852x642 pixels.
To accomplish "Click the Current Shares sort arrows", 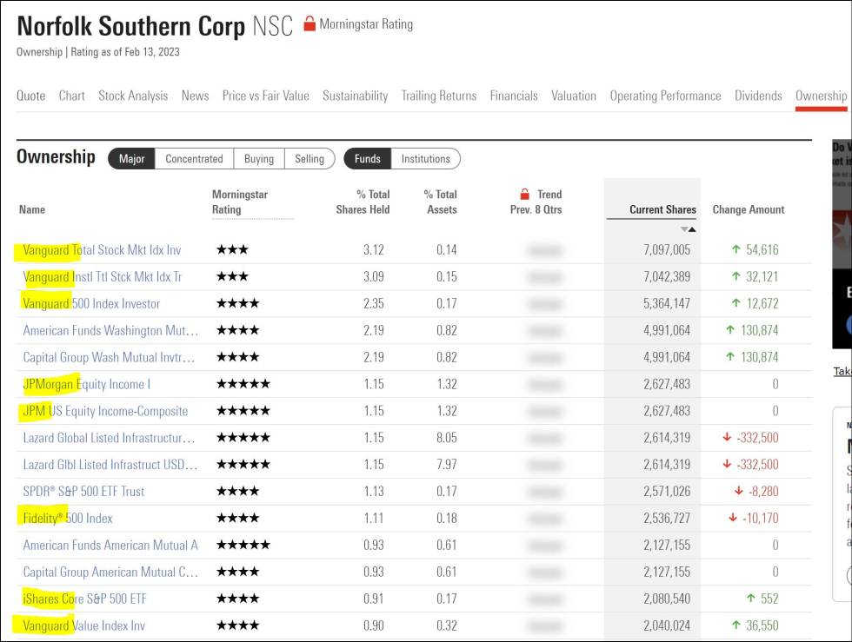I will click(x=688, y=229).
